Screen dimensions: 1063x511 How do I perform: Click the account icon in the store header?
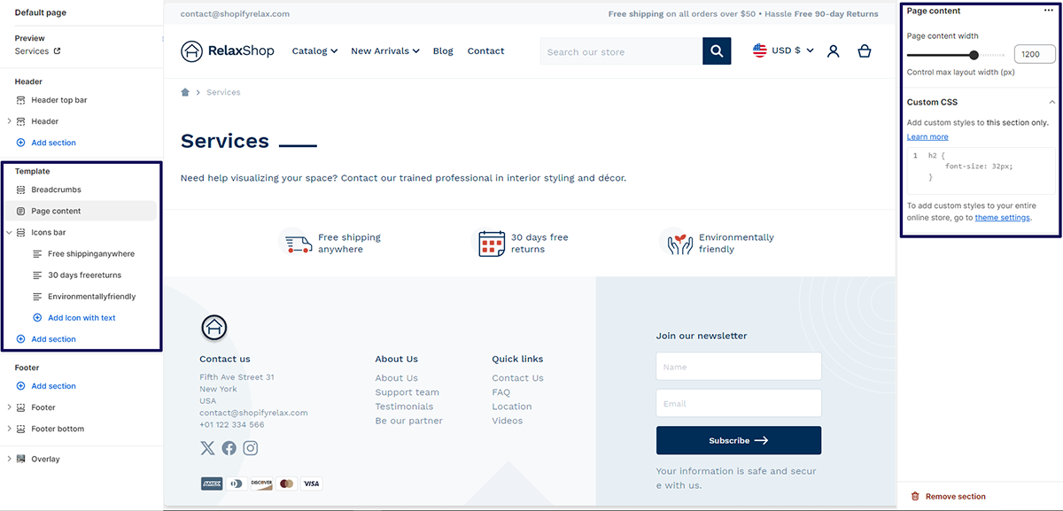pyautogui.click(x=833, y=51)
